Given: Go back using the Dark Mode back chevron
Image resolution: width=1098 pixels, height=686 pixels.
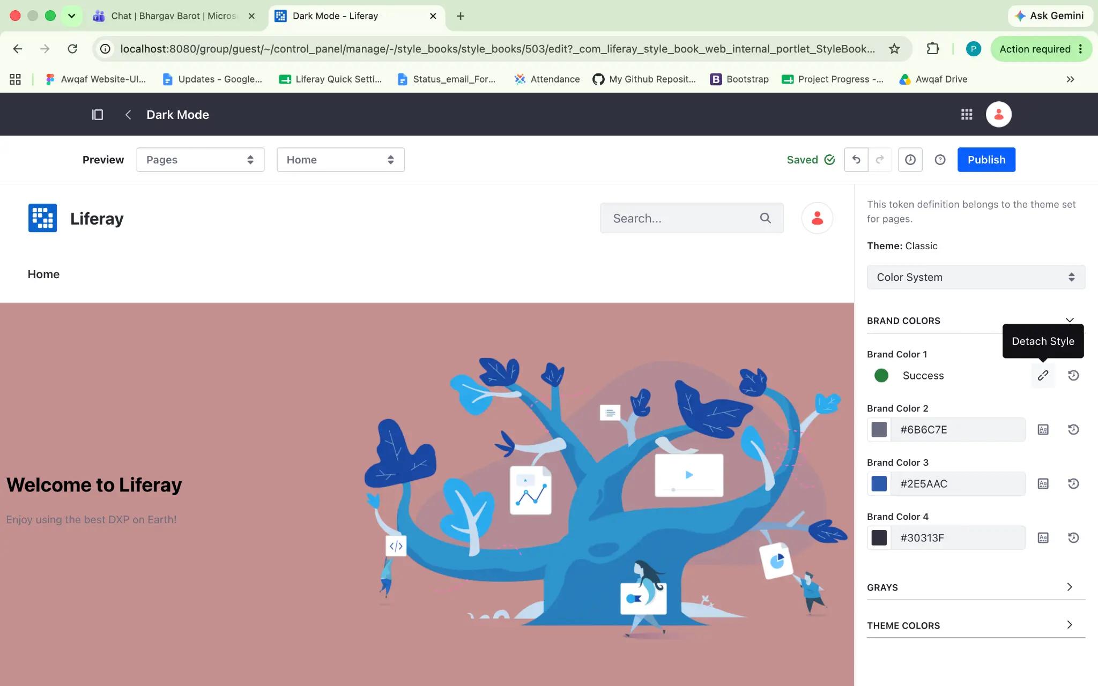Looking at the screenshot, I should 128,115.
